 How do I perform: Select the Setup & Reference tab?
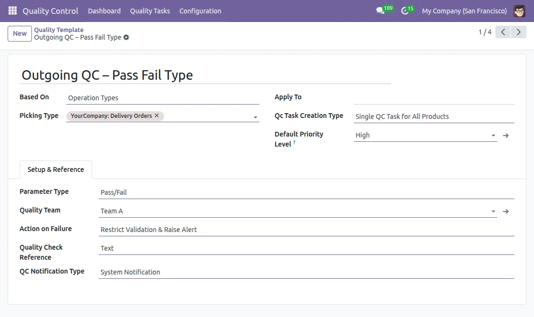point(55,169)
